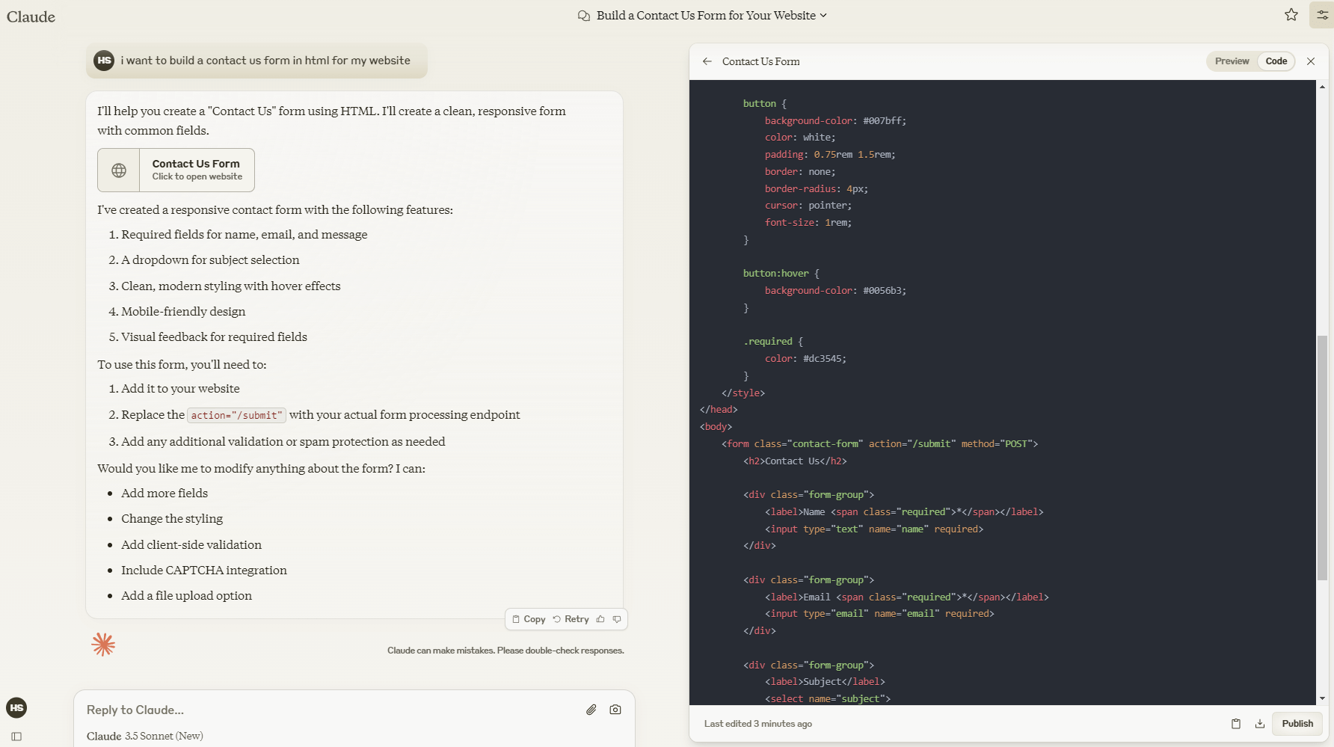
Task: Capture screenshot with camera icon
Action: point(615,710)
